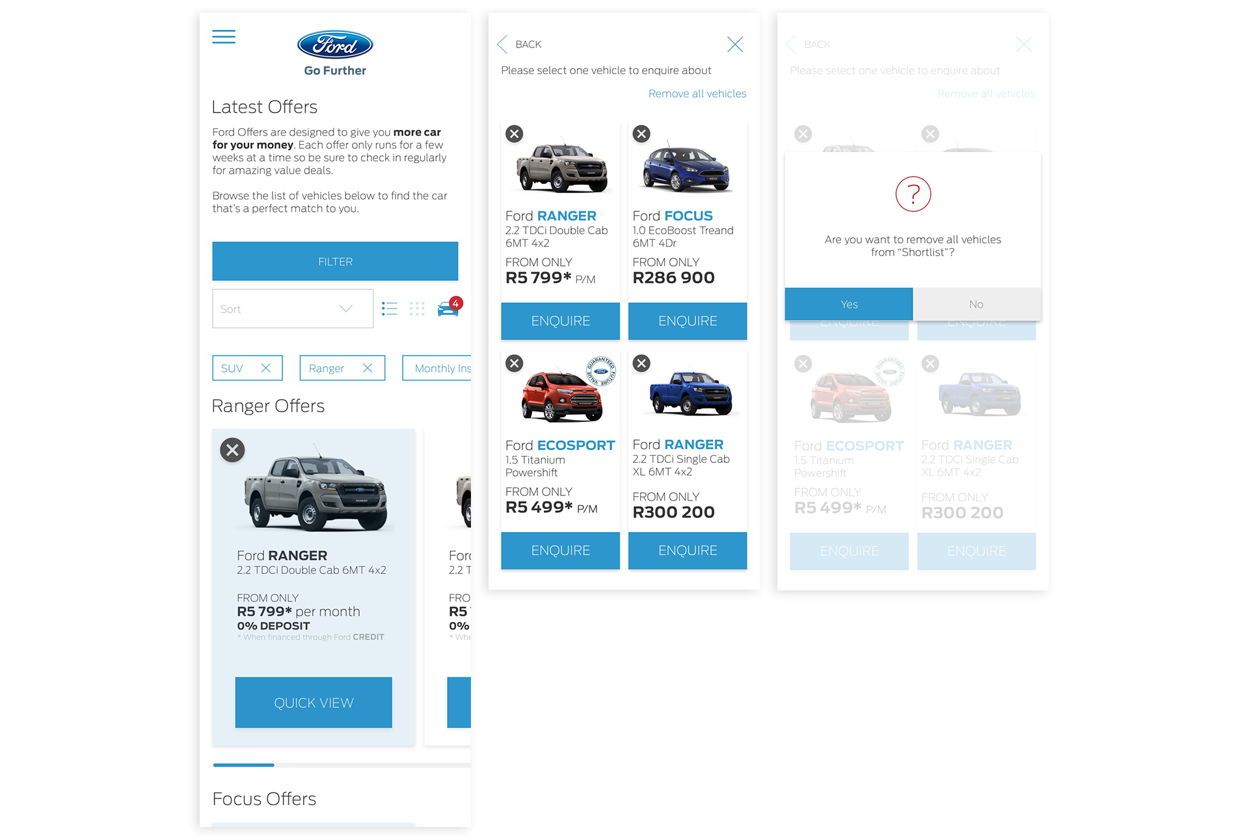Remove the Ford Focus from the shortlist
This screenshot has height=840, width=1249.
641,134
